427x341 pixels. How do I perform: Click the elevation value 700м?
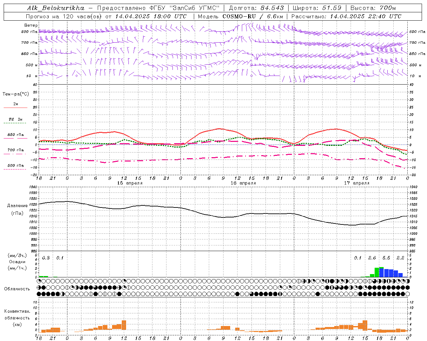tap(388, 8)
